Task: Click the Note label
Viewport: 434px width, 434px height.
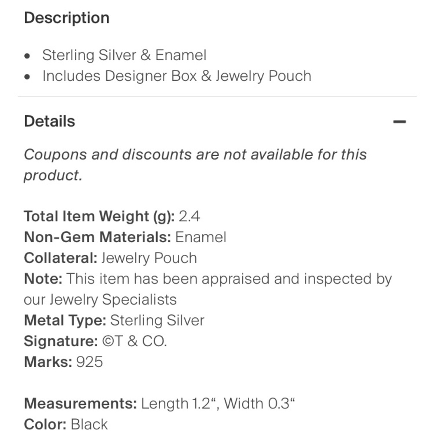Action: pos(43,279)
